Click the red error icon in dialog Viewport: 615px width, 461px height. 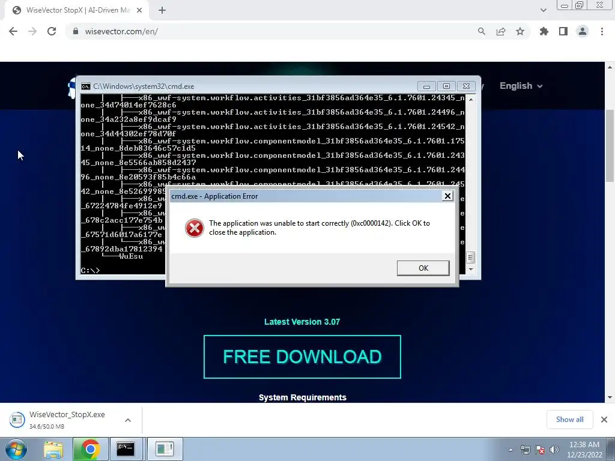tap(194, 227)
